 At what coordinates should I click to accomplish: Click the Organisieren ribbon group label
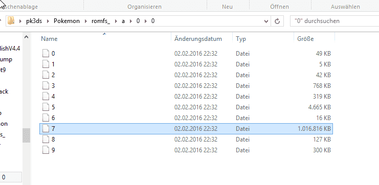(x=145, y=7)
